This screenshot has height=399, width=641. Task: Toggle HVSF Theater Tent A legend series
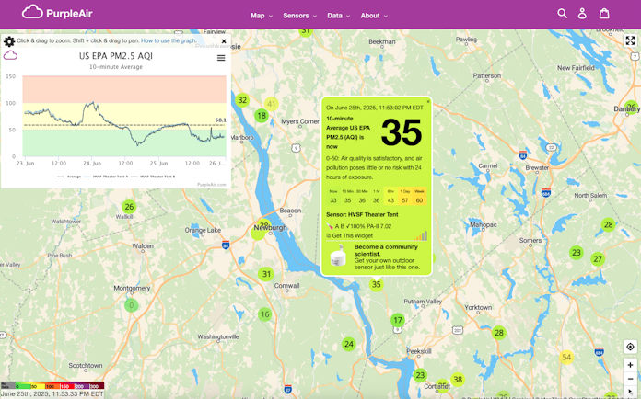[106, 177]
